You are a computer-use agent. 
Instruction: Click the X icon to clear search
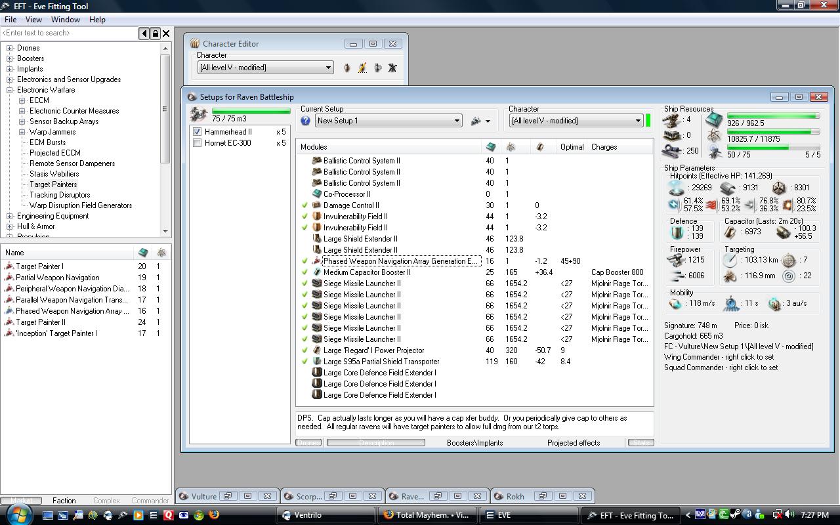pos(166,33)
